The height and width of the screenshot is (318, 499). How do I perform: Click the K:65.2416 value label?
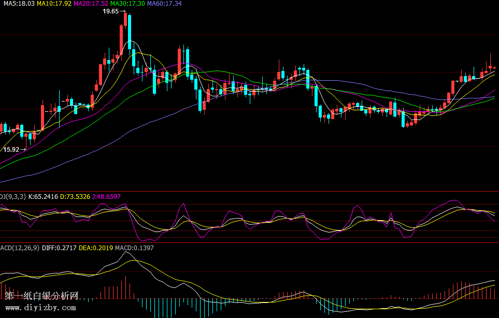(44, 197)
